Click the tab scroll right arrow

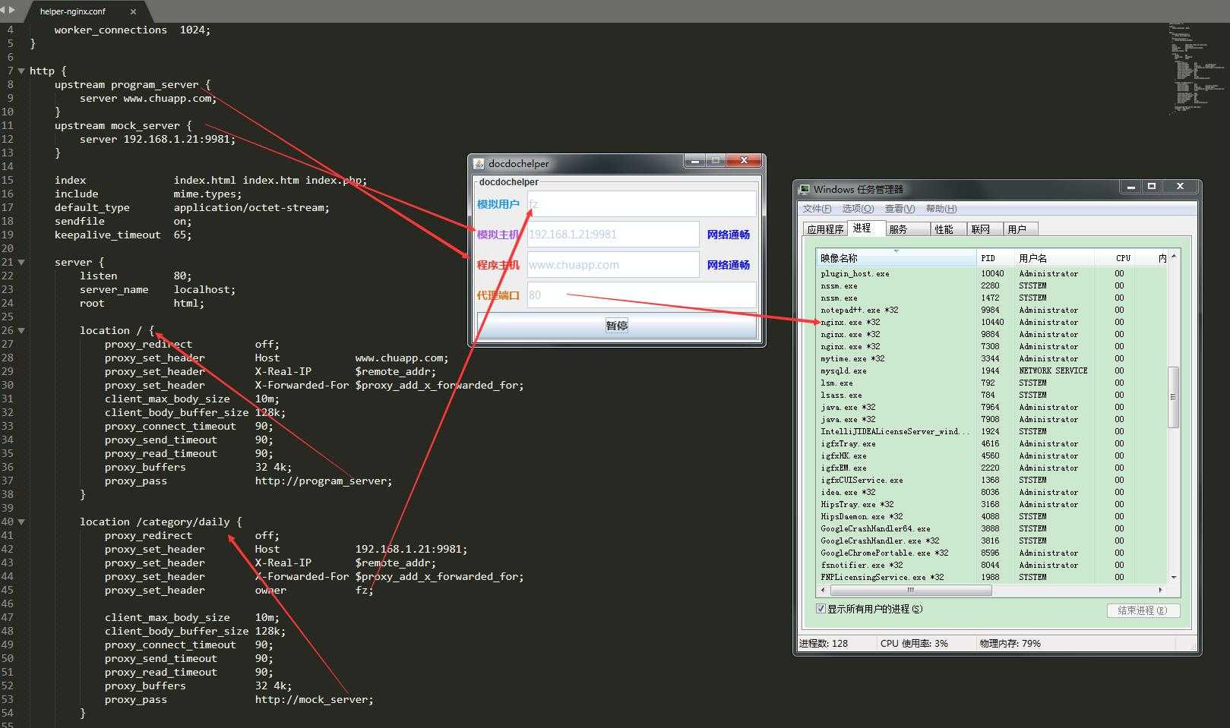(11, 11)
